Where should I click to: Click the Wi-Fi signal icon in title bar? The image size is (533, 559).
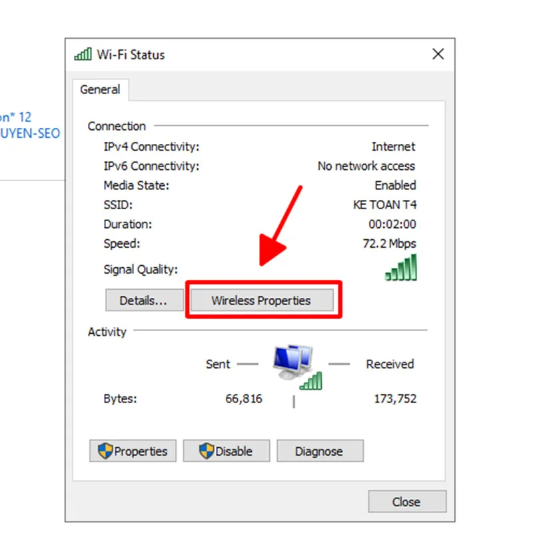(x=83, y=54)
